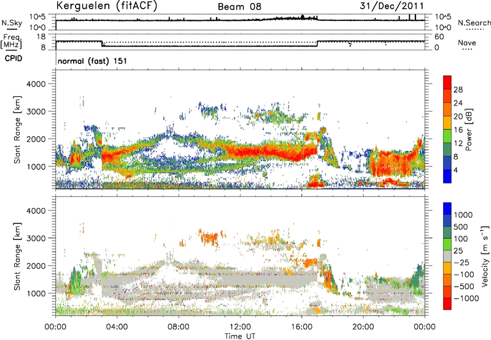Click the '4000' tick of the power panel
This screenshot has height=340, width=491.
point(36,84)
